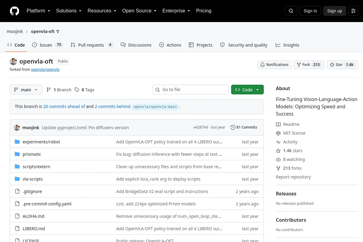Image resolution: width=363 pixels, height=242 pixels.
Task: Open the Pricing page
Action: [204, 11]
